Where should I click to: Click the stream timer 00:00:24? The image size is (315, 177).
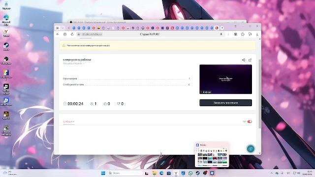(75, 104)
